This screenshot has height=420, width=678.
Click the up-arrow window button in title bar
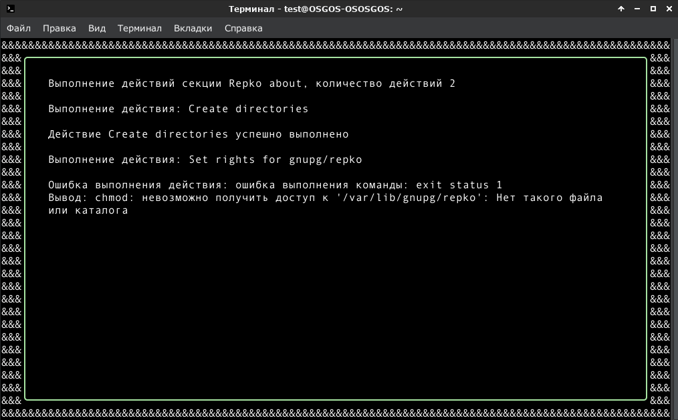[621, 9]
